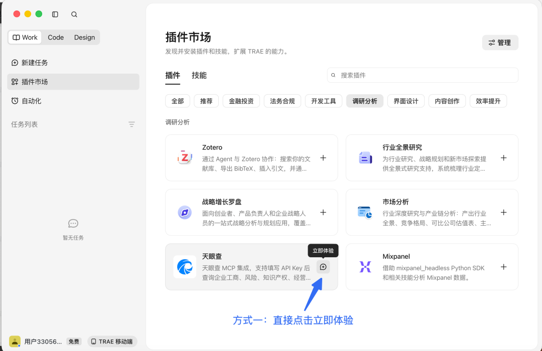Click the 暂无任务 label
The image size is (542, 351).
[x=73, y=238]
